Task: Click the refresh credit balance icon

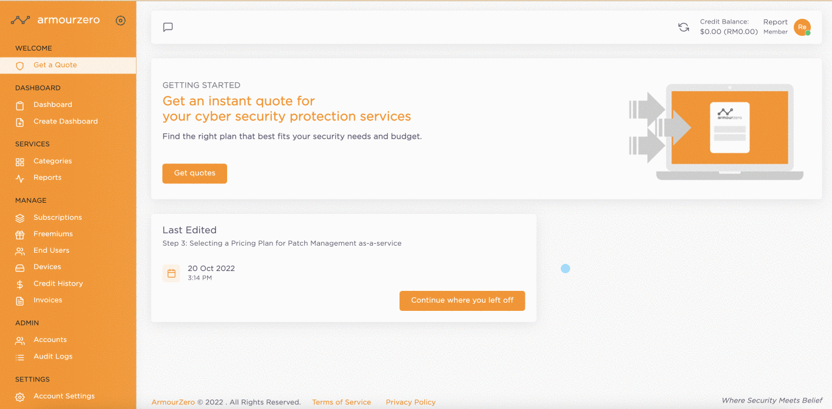Action: pos(684,27)
